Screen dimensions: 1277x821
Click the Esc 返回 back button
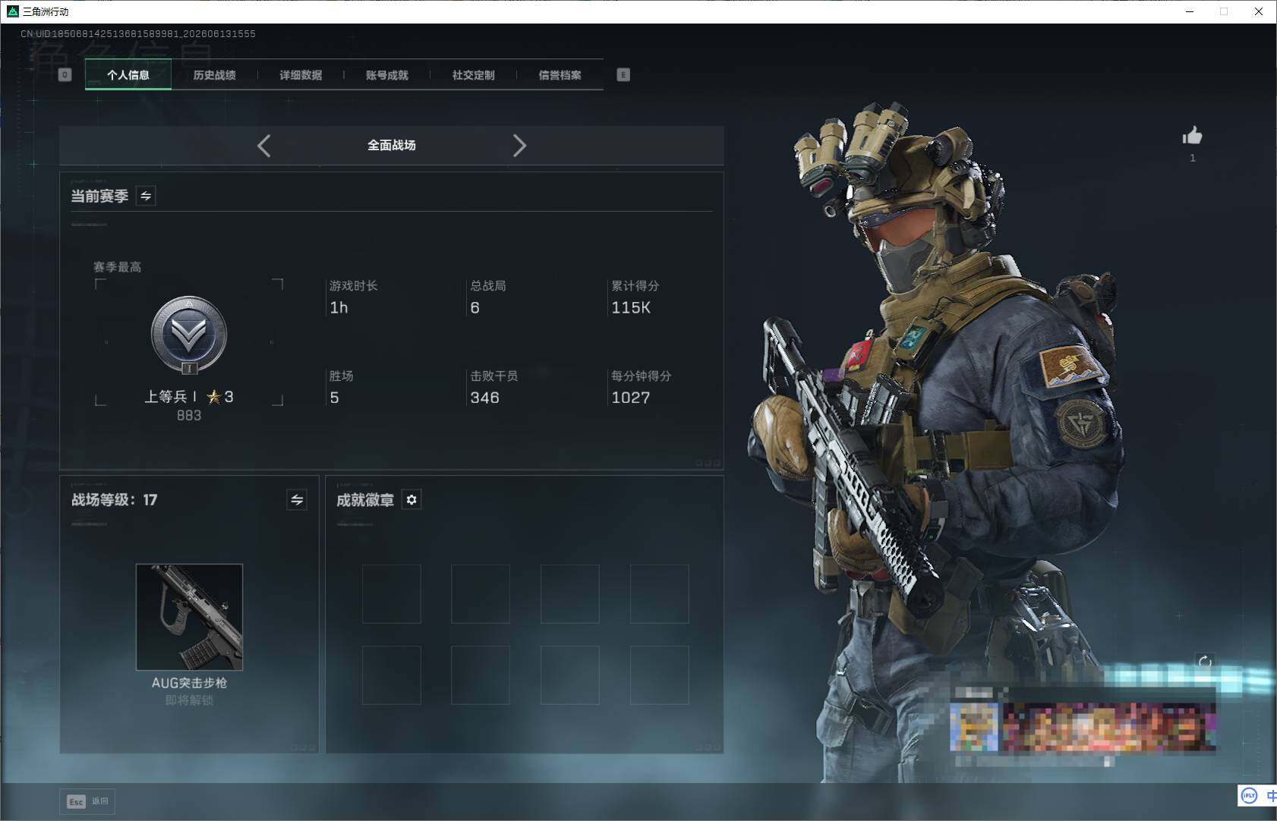[x=87, y=801]
